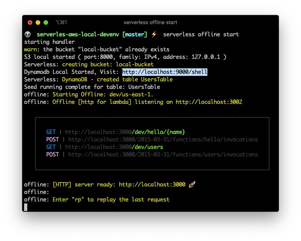Image resolution: width=301 pixels, height=241 pixels.
Task: Click 'Enter "rp" to replay the last request'
Action: (x=111, y=200)
